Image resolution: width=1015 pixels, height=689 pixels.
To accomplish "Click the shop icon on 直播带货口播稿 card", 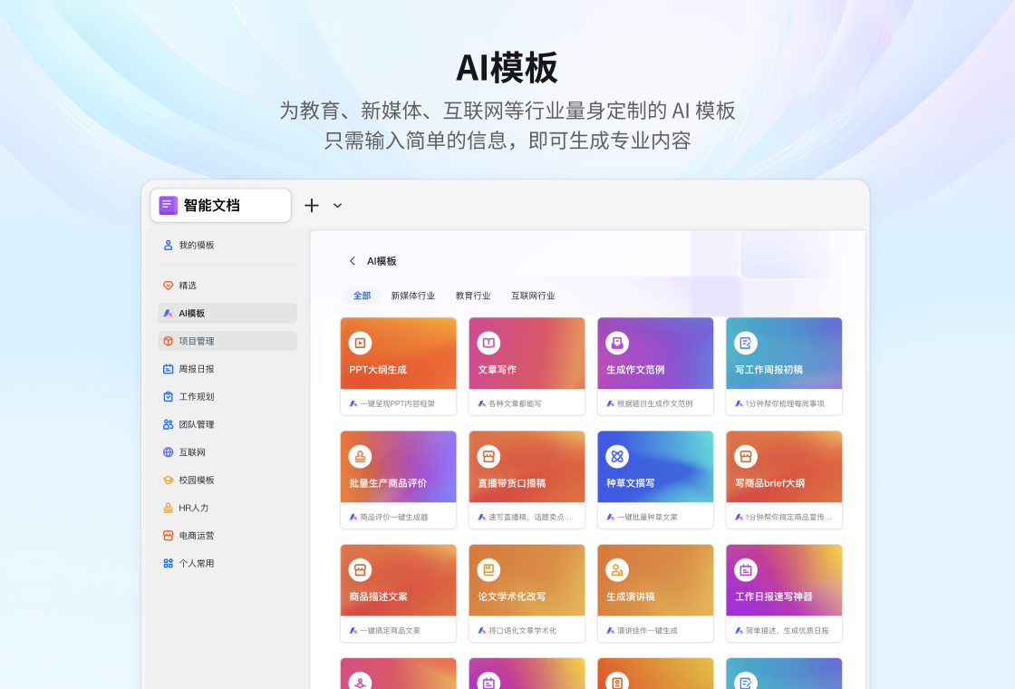I will pyautogui.click(x=488, y=457).
